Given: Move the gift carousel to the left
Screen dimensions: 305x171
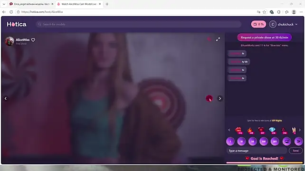Looking at the screenshot, I should click(x=229, y=130).
